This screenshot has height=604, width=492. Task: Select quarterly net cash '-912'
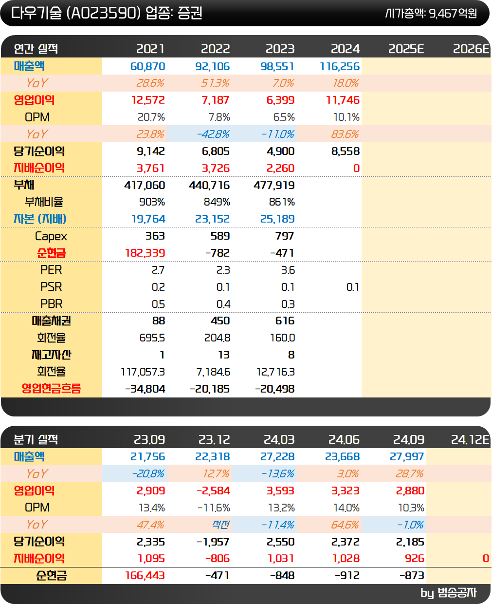347,575
